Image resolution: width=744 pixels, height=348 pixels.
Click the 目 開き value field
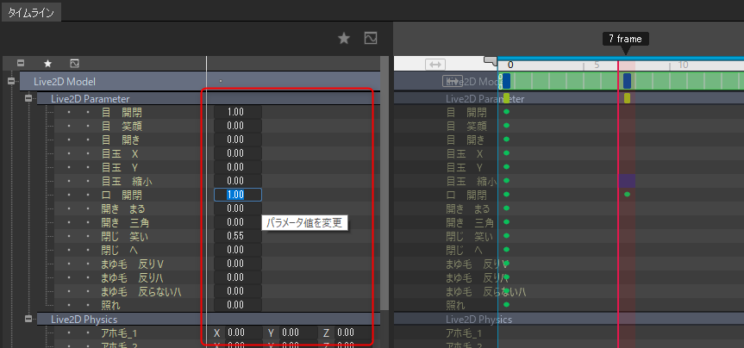[x=238, y=140]
